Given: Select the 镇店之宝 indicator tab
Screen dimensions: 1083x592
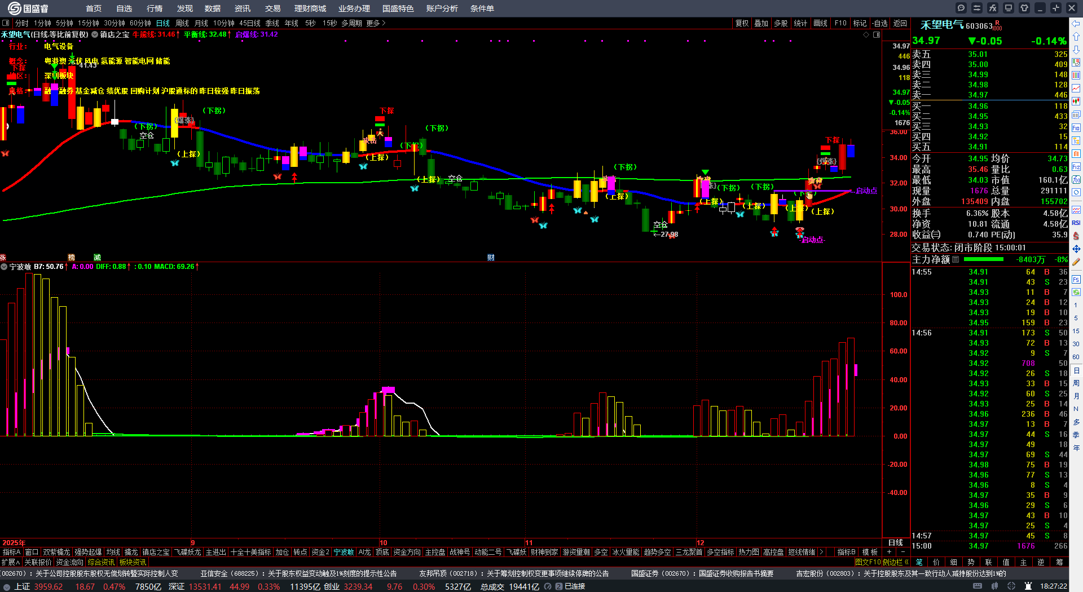Looking at the screenshot, I should click(156, 552).
